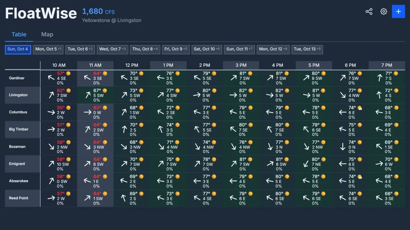Choose Mon, Oct 5 date chip
Image resolution: width=410 pixels, height=230 pixels.
pyautogui.click(x=48, y=49)
